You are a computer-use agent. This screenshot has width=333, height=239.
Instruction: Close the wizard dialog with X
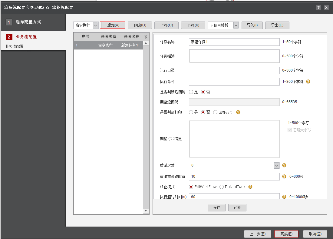[326, 8]
